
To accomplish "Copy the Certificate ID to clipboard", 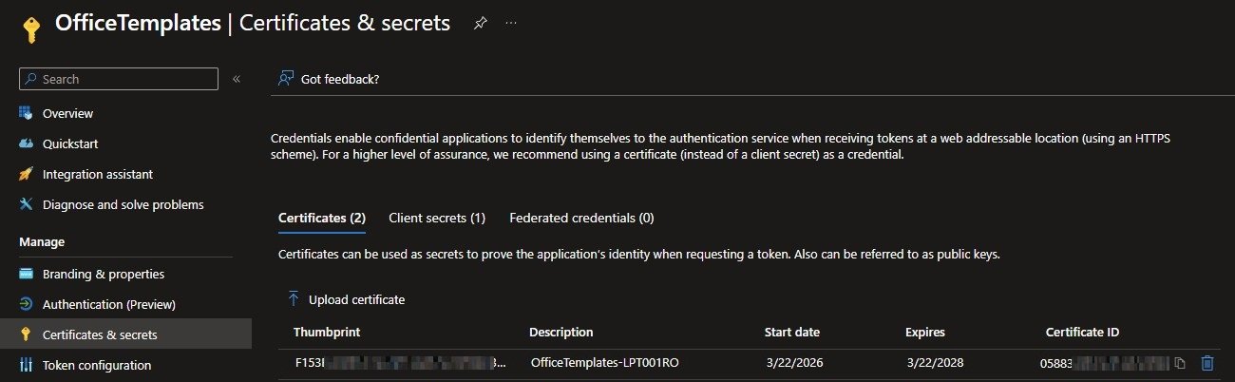I will coord(1180,363).
